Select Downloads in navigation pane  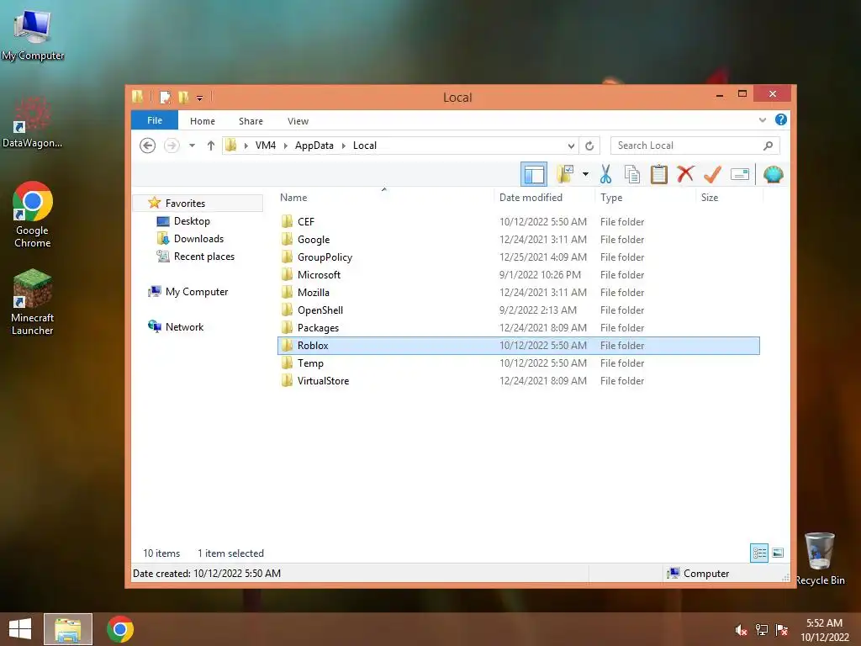pos(198,238)
